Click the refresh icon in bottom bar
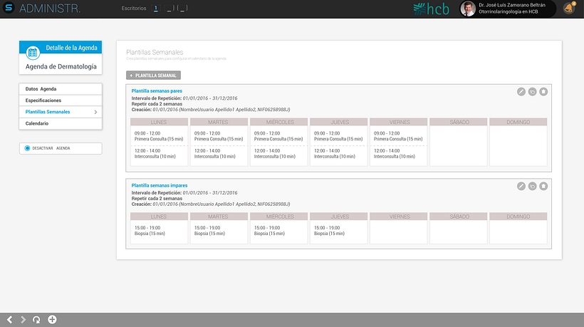 coord(36,320)
